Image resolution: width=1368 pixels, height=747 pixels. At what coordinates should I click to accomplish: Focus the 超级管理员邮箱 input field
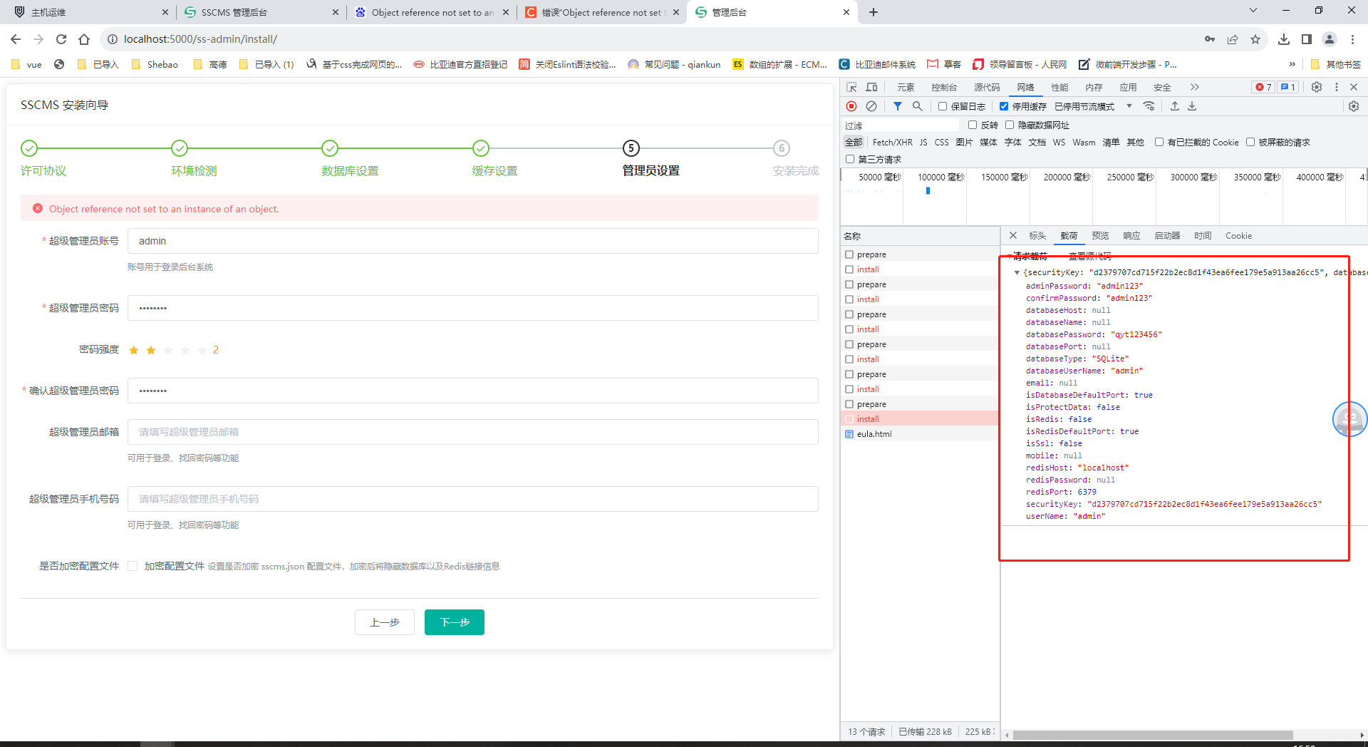473,432
